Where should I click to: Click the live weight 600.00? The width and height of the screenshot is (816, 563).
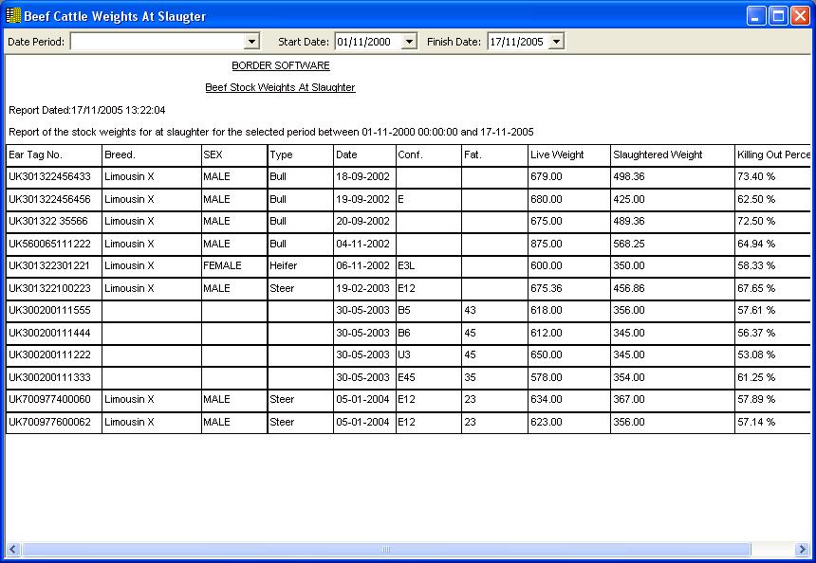click(547, 265)
